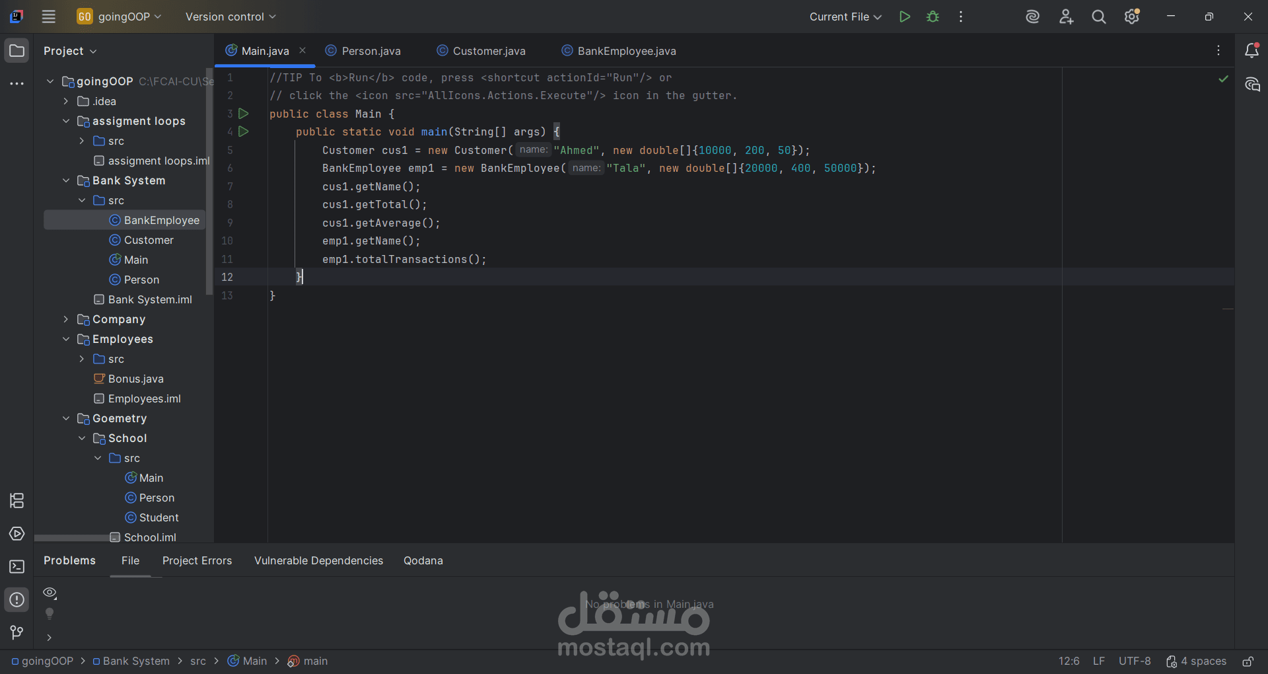This screenshot has height=674, width=1268.
Task: Open the AI Assistant swirl icon in toolbar
Action: [x=1033, y=17]
